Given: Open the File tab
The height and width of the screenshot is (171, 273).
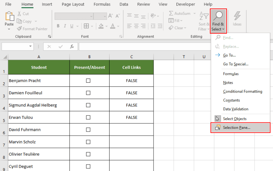Looking at the screenshot, I should pos(8,4).
